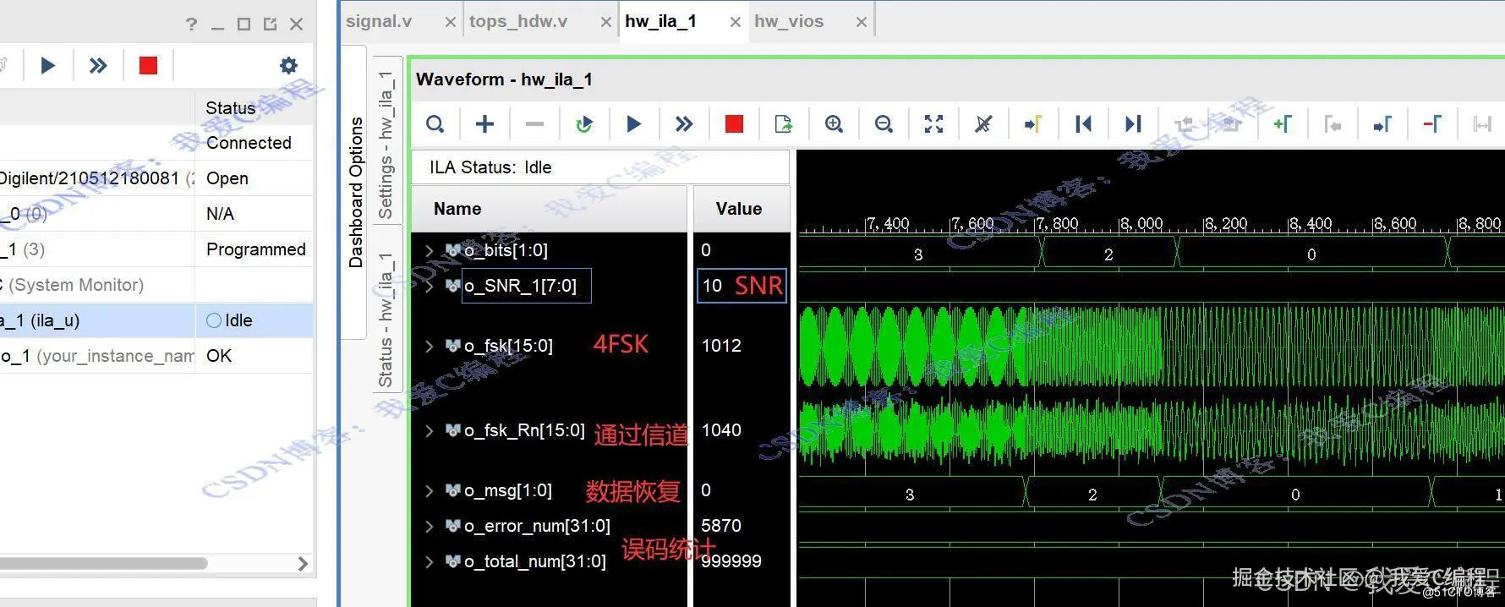Image resolution: width=1505 pixels, height=607 pixels.
Task: Click the red Stop Trigger icon in waveform toolbar
Action: pyautogui.click(x=734, y=124)
